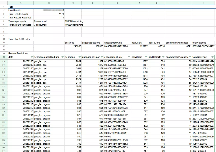Select the "ecommercePurchases" header in totals row 11
This screenshot has width=216, height=152.
[x=179, y=43]
